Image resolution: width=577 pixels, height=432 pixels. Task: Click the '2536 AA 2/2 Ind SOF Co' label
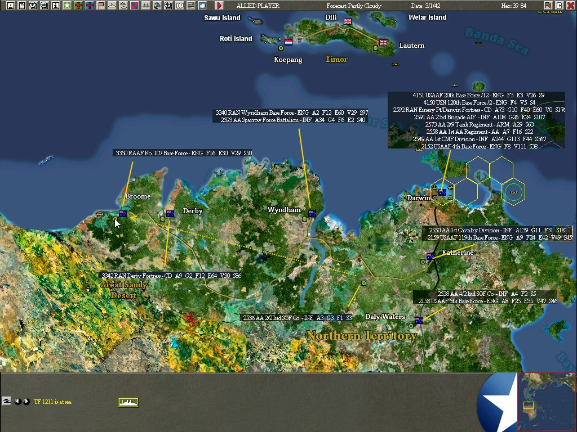(x=298, y=318)
